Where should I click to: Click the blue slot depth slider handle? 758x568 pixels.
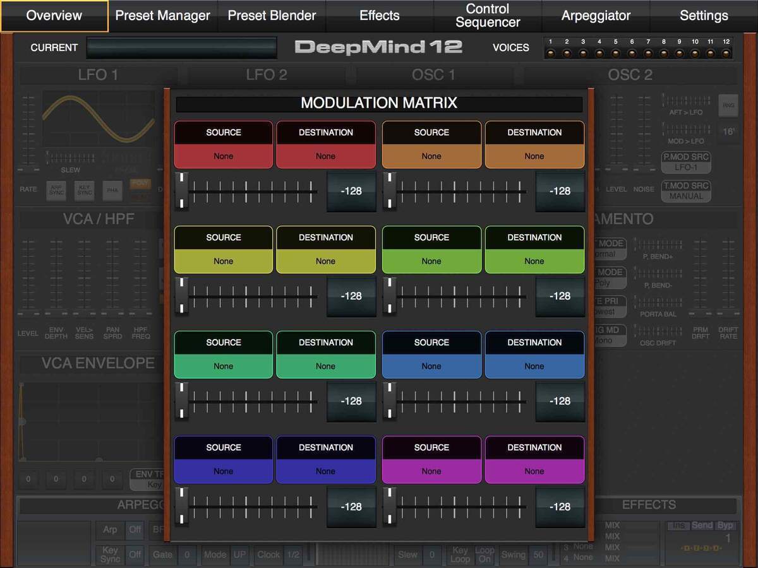click(390, 401)
